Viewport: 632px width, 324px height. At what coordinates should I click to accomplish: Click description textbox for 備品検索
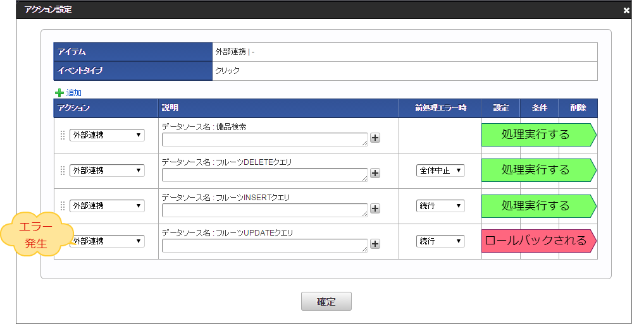click(264, 140)
